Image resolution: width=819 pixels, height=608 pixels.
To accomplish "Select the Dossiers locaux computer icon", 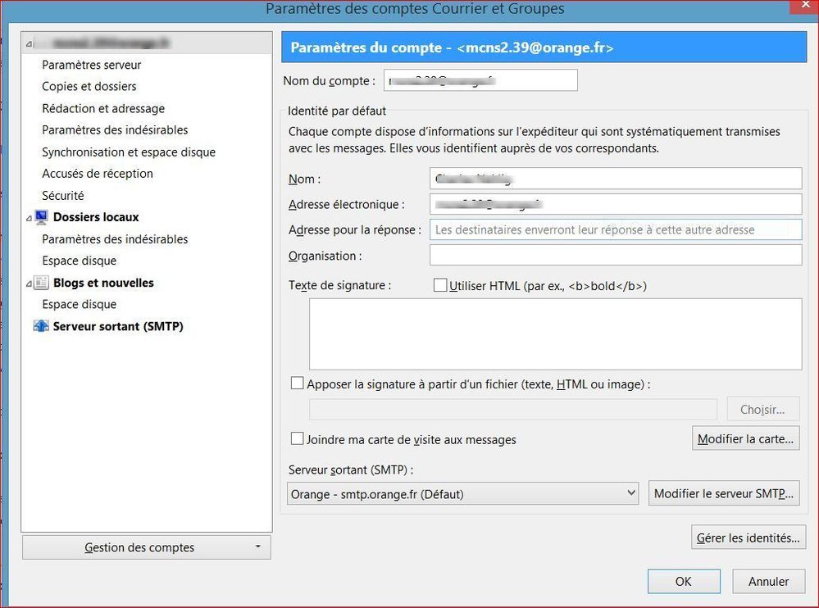I will [40, 216].
